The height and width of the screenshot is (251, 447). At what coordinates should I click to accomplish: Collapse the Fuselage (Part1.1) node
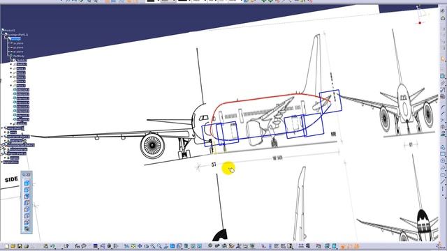point(6,34)
